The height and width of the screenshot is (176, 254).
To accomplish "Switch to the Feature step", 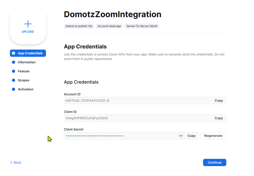I will point(23,71).
